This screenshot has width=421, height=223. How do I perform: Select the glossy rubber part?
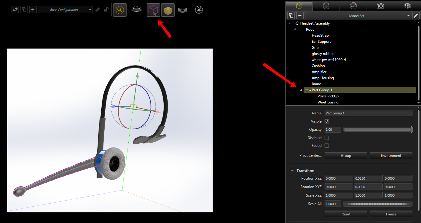point(322,54)
